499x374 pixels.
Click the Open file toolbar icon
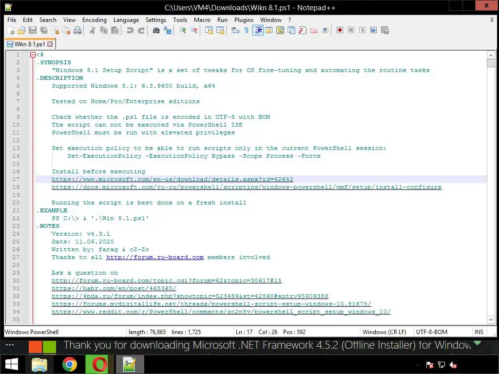[x=21, y=30]
